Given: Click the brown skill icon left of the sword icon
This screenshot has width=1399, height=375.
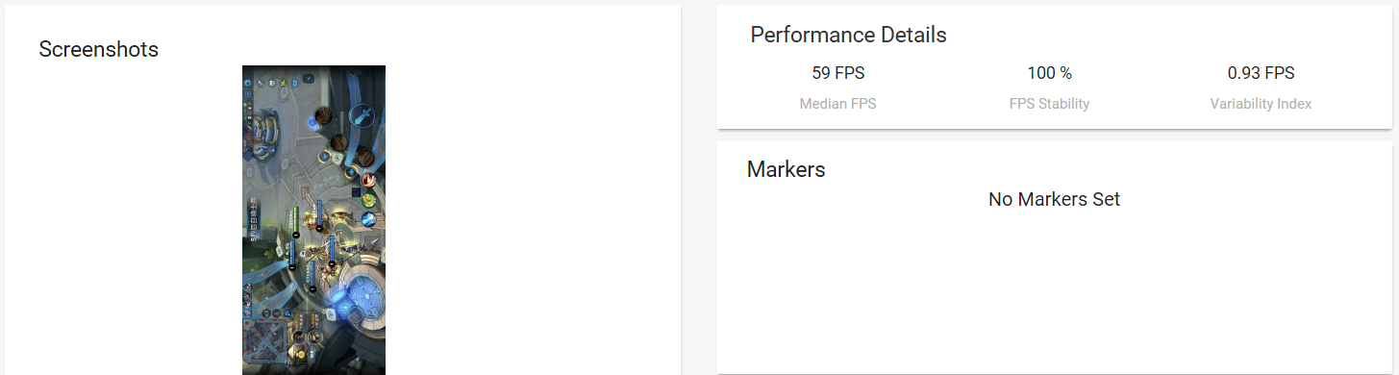Looking at the screenshot, I should tap(324, 115).
